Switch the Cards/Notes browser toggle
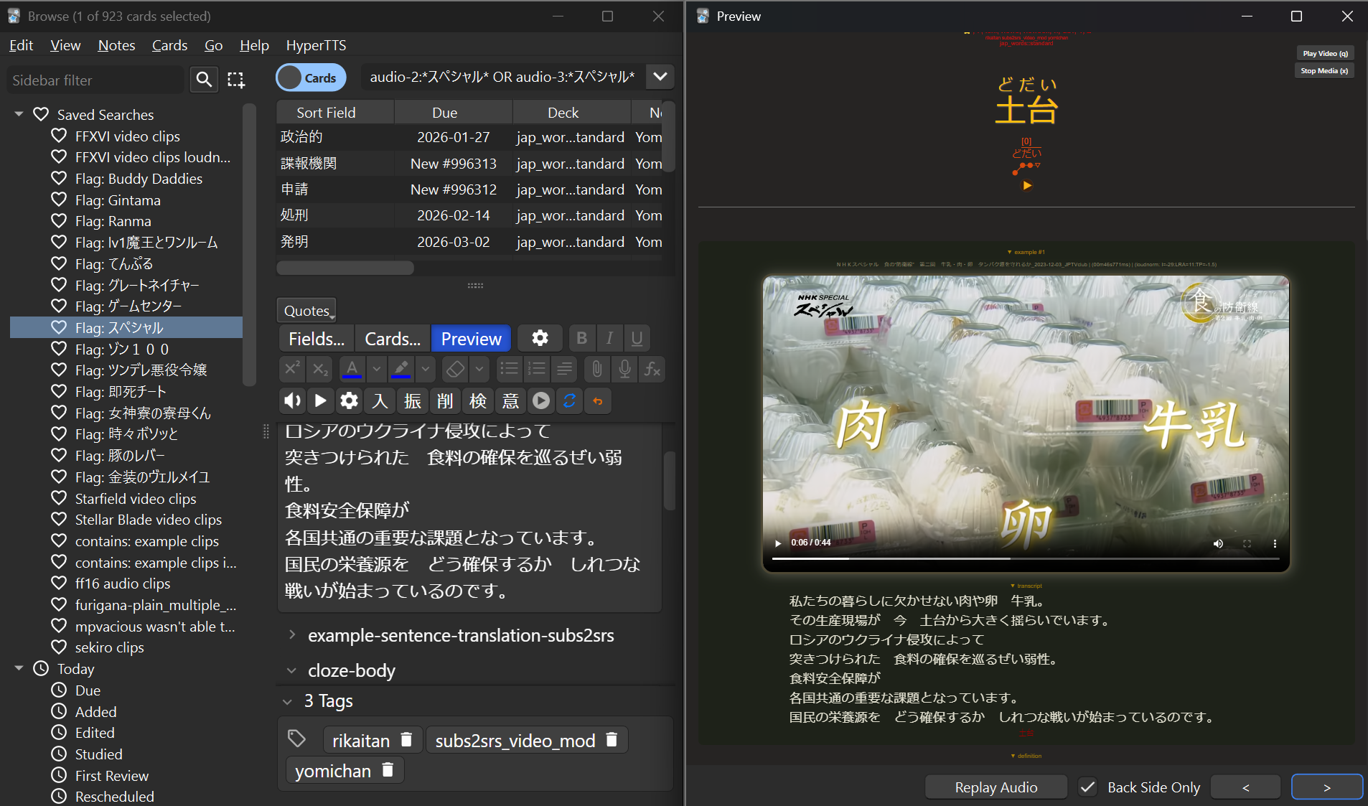Image resolution: width=1368 pixels, height=806 pixels. point(311,78)
